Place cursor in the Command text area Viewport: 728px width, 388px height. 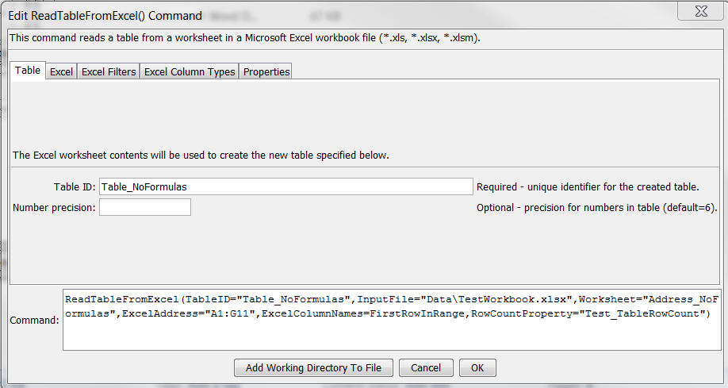click(x=392, y=320)
